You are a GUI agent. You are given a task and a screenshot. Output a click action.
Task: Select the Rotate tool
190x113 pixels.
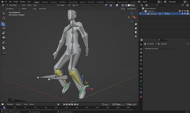point(4,28)
